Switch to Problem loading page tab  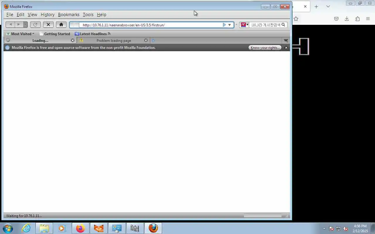114,41
